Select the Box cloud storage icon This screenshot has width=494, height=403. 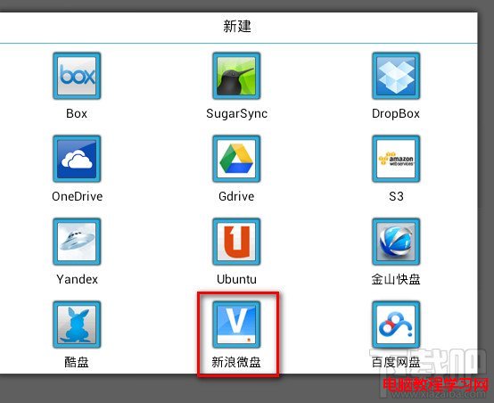(x=77, y=76)
